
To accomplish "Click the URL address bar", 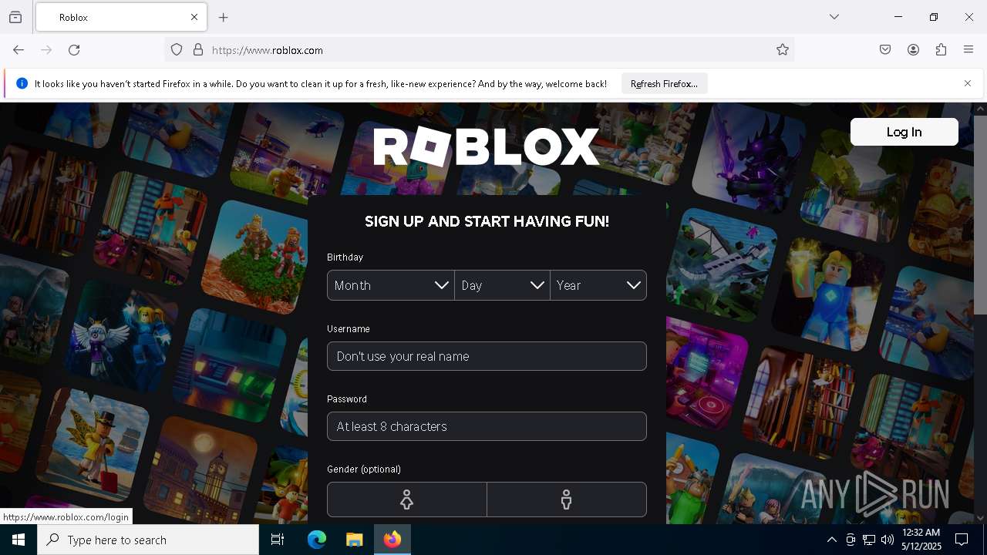I will click(478, 50).
